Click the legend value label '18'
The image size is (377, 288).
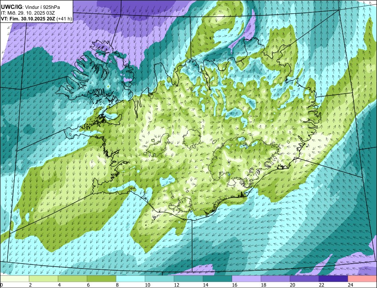tap(263, 285)
